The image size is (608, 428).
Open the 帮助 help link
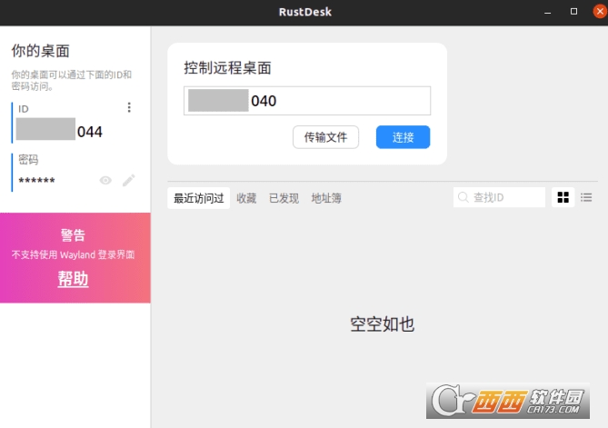coord(73,278)
